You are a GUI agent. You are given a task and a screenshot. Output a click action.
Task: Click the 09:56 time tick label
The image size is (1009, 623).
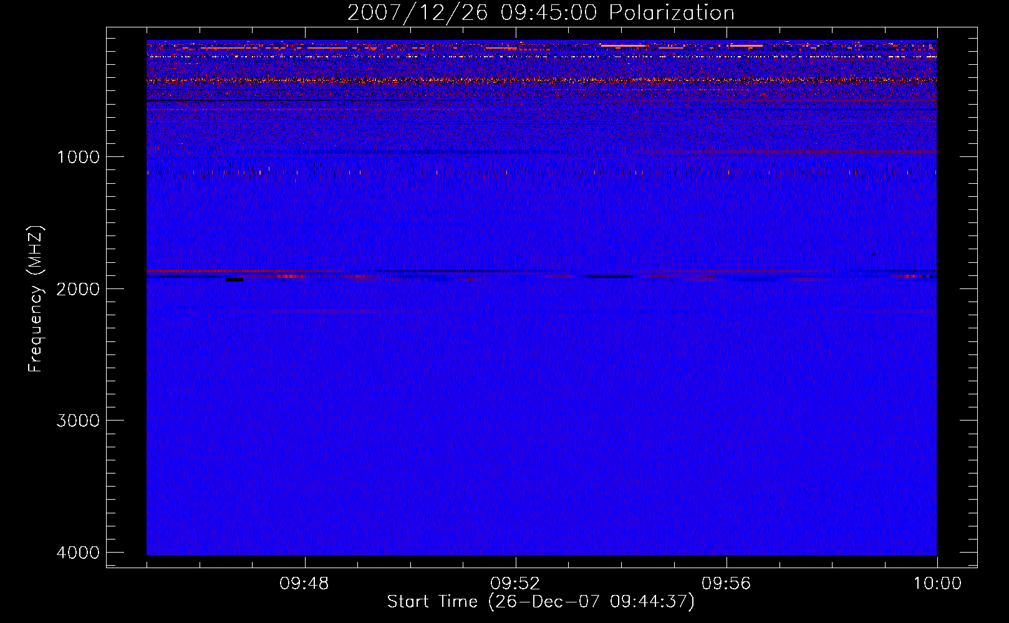[x=727, y=584]
